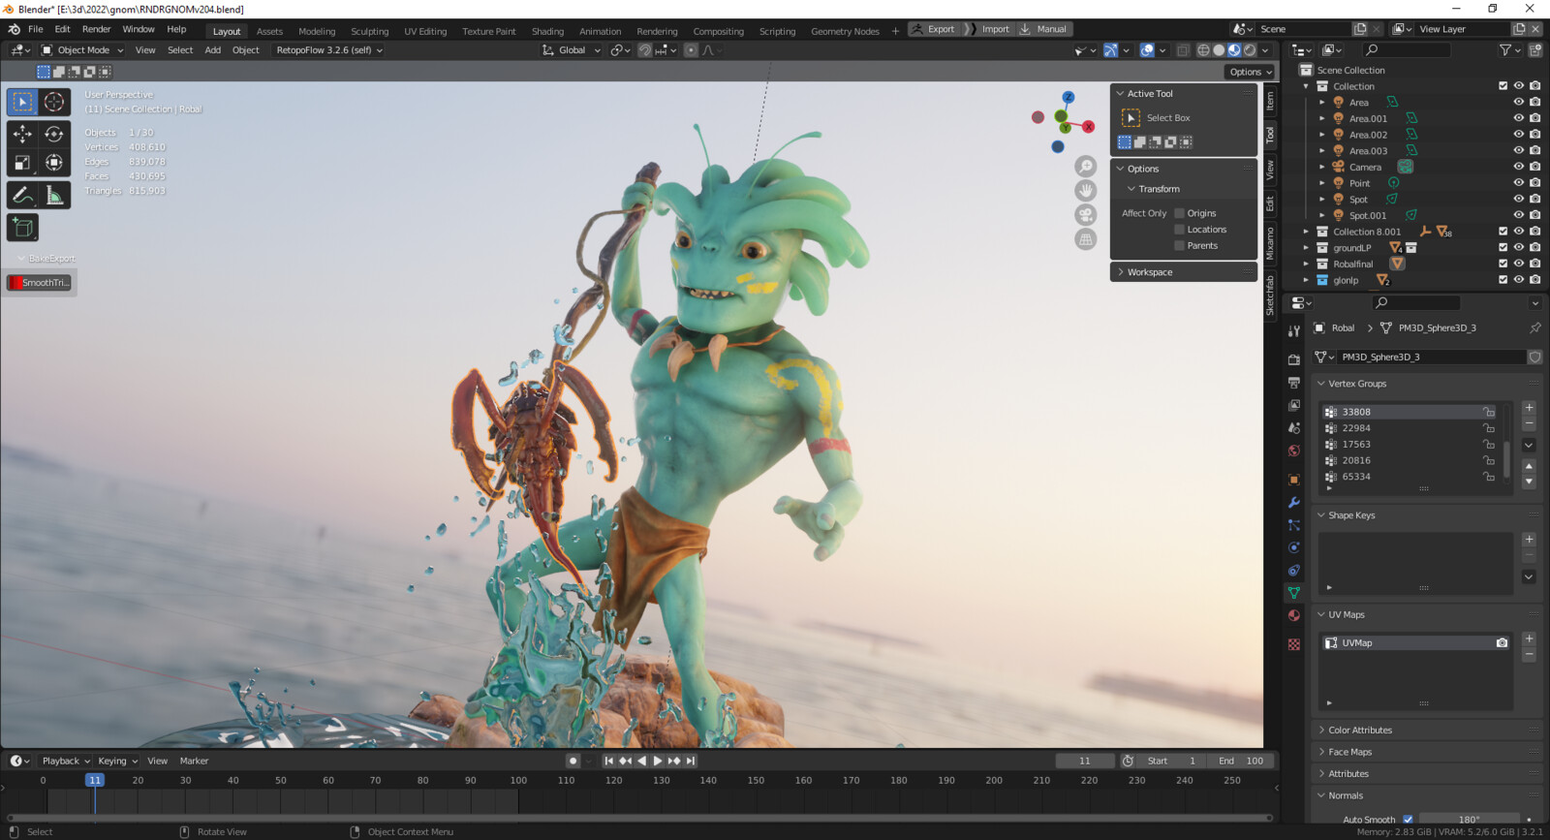Exclude Robalfinal collection via checkbox
Image resolution: width=1550 pixels, height=840 pixels.
(x=1503, y=264)
